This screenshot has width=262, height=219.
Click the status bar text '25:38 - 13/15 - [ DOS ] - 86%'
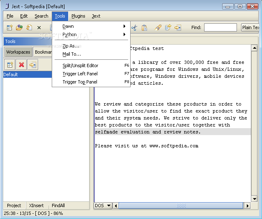tap(33, 213)
